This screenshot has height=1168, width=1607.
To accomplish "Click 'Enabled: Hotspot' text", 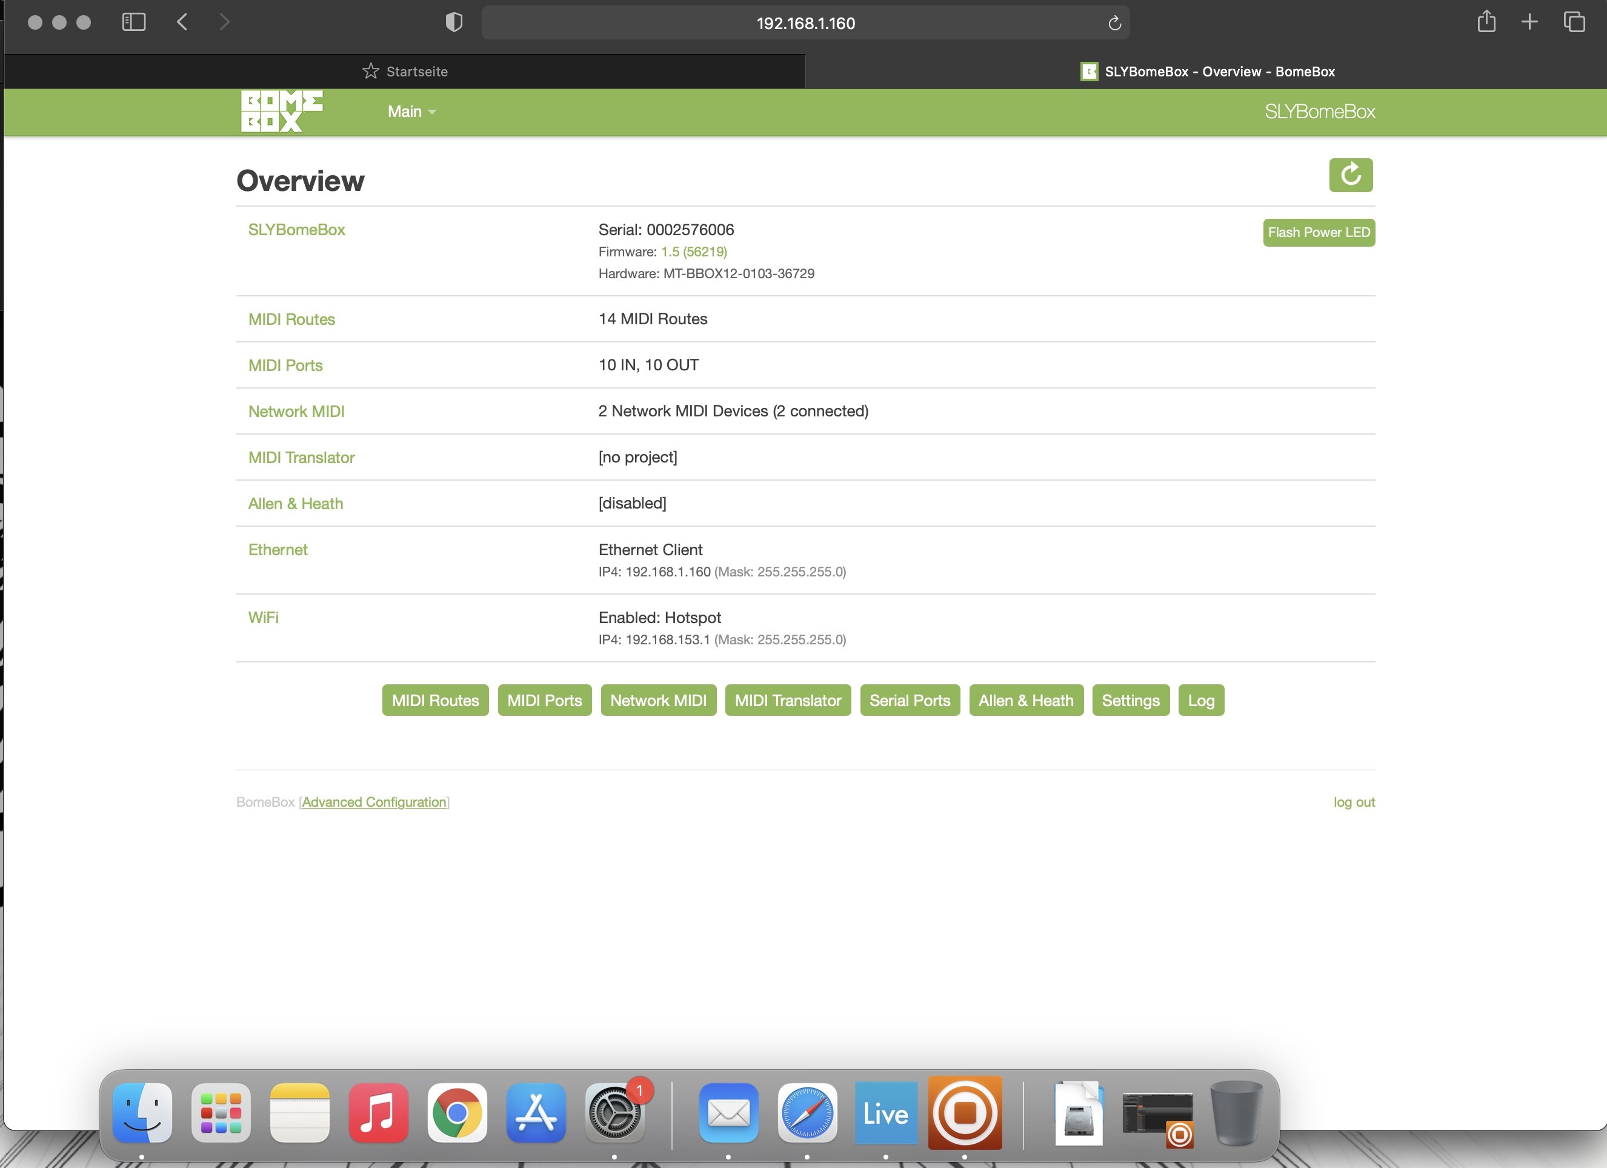I will pyautogui.click(x=660, y=617).
